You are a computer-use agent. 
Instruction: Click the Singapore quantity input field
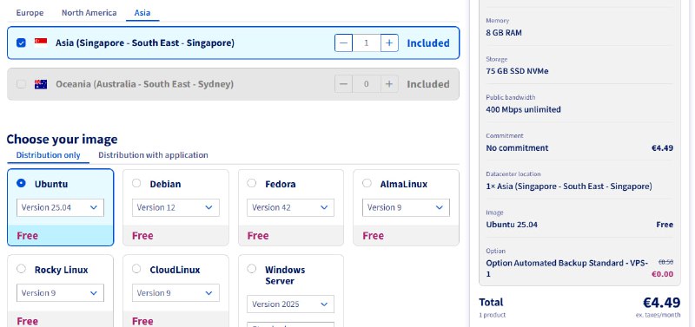[366, 43]
